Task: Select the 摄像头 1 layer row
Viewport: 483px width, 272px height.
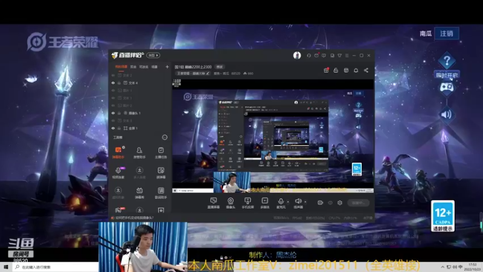Action: pyautogui.click(x=140, y=113)
